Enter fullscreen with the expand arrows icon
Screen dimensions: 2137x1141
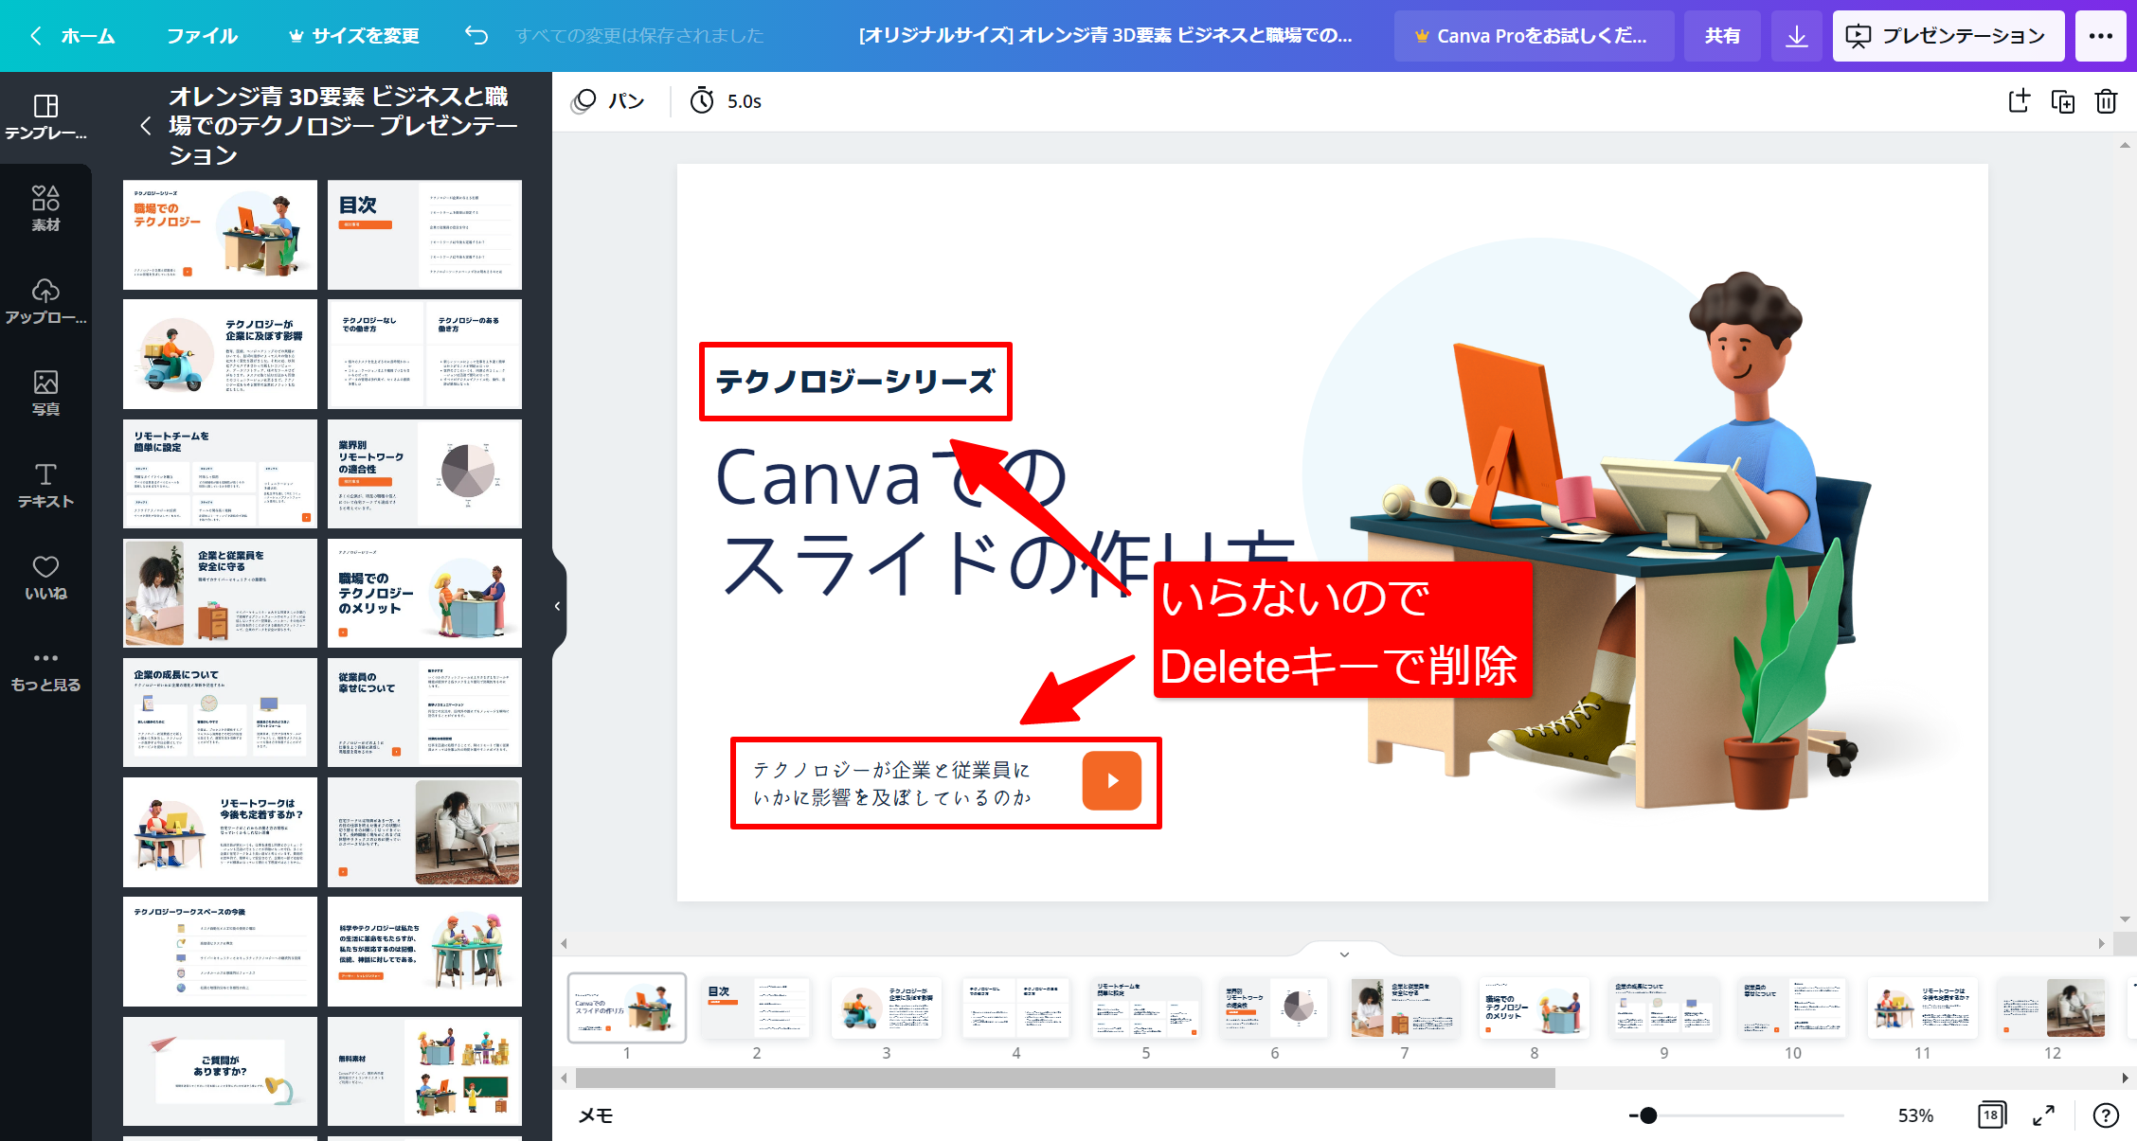click(x=2043, y=1115)
